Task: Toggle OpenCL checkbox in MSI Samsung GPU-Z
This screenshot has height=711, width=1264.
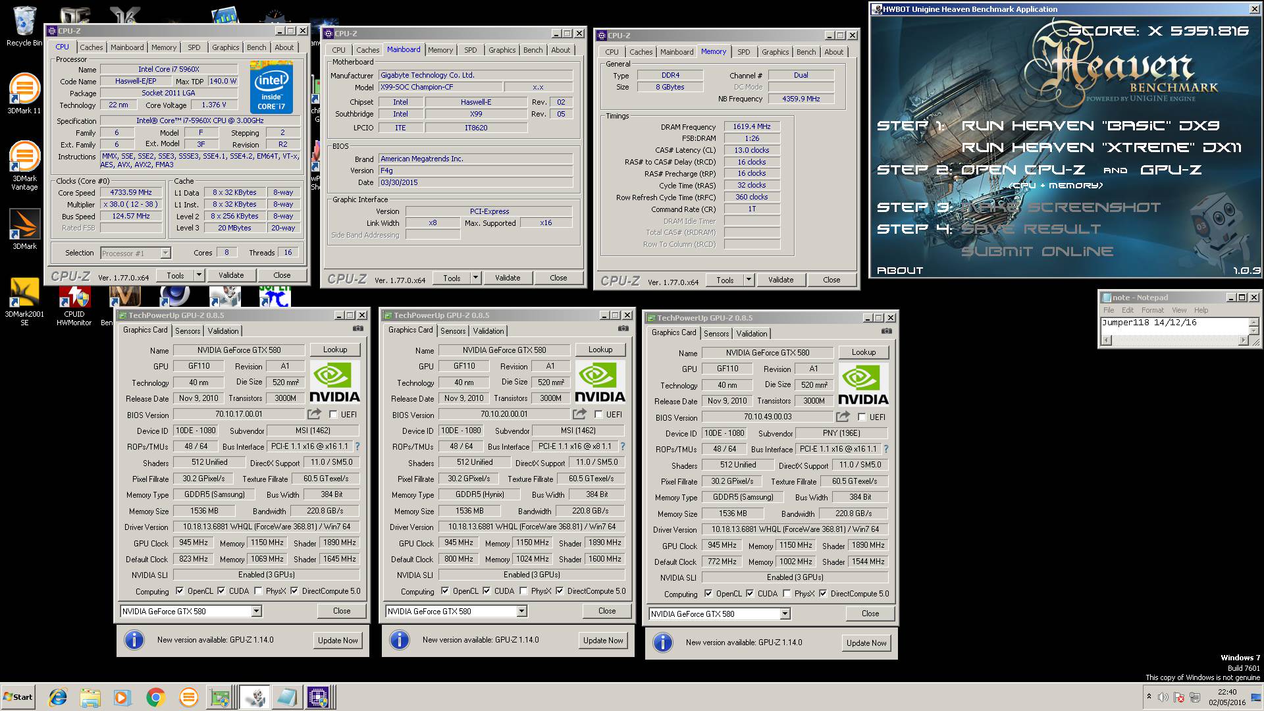Action: [180, 591]
